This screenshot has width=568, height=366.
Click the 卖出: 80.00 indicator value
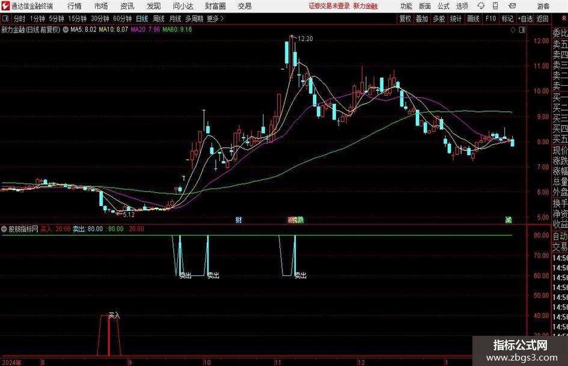click(x=88, y=229)
